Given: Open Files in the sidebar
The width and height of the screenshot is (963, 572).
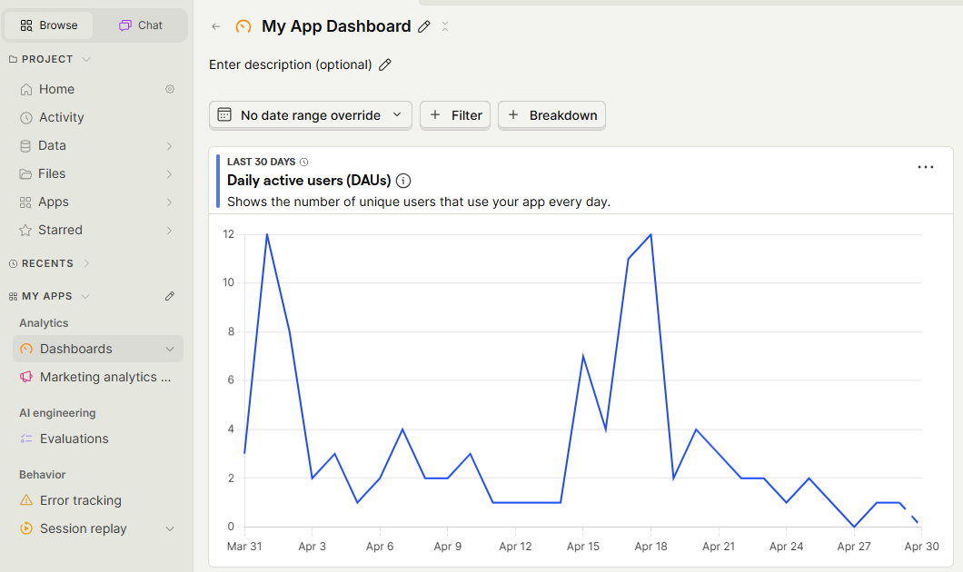Looking at the screenshot, I should 52,173.
